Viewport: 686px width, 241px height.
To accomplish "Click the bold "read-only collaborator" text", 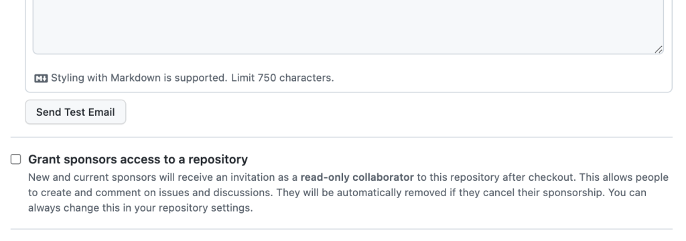I will tap(357, 177).
